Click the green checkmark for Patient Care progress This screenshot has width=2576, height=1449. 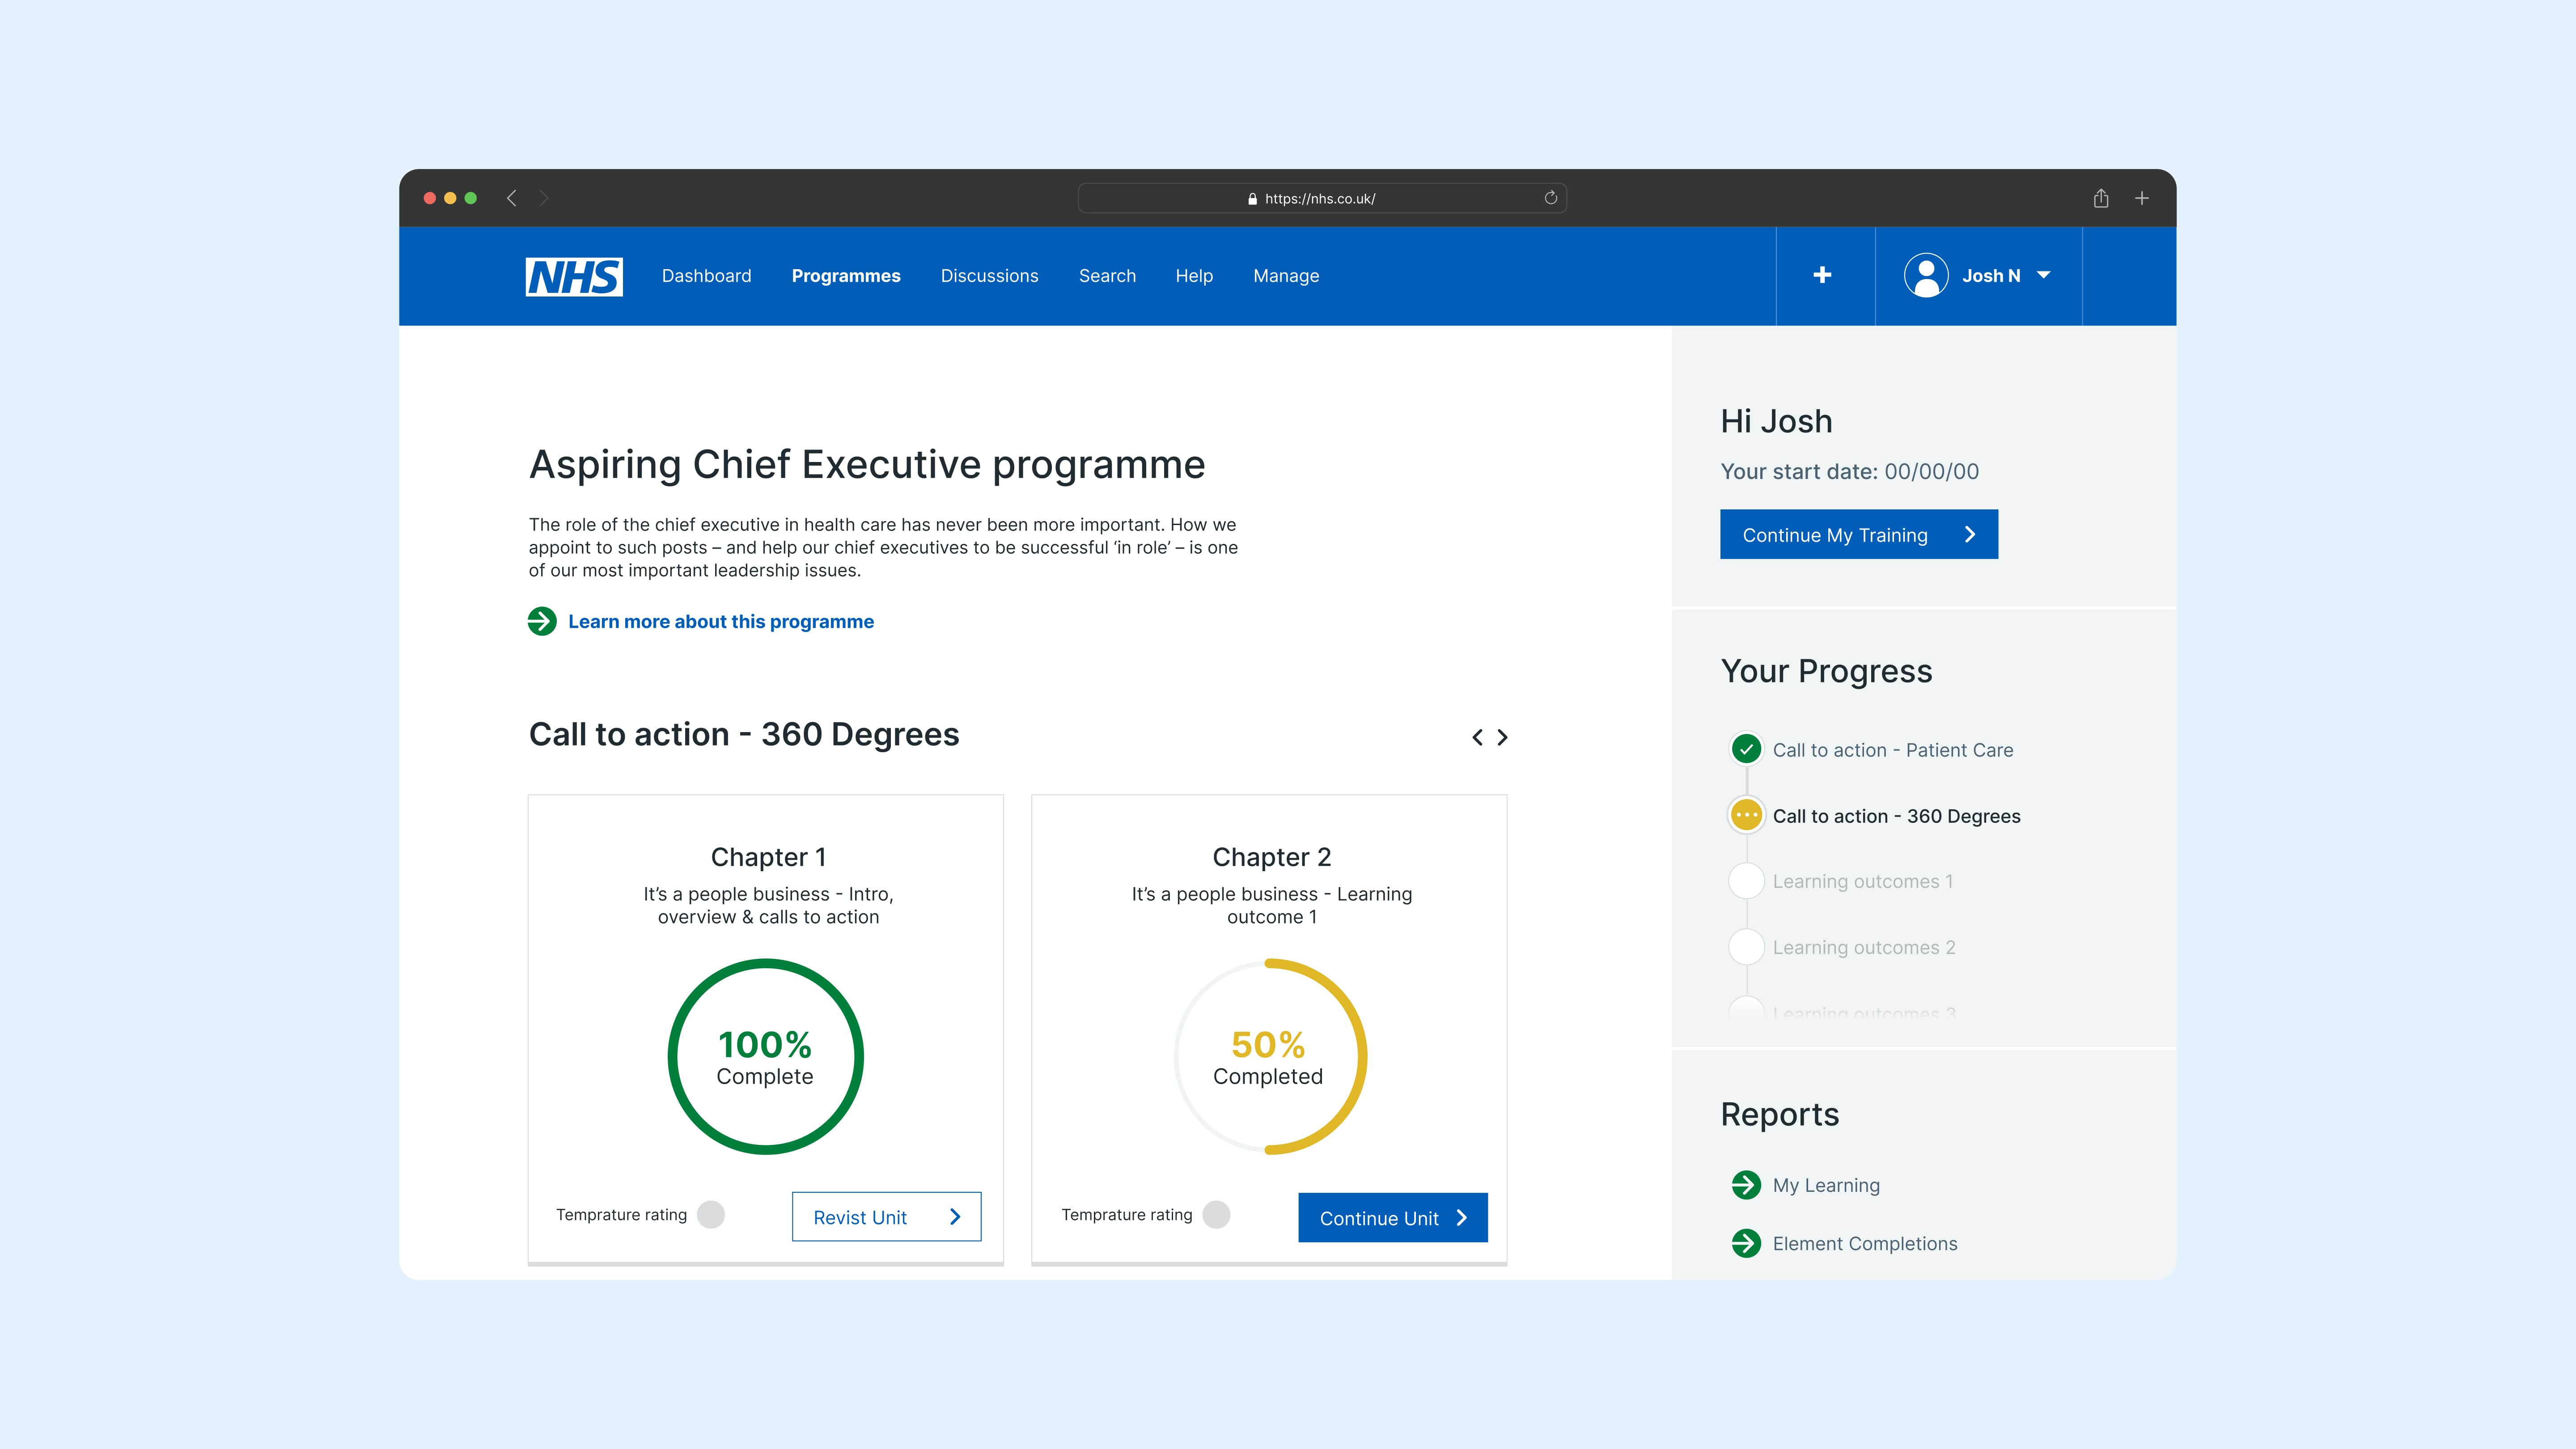click(1746, 749)
